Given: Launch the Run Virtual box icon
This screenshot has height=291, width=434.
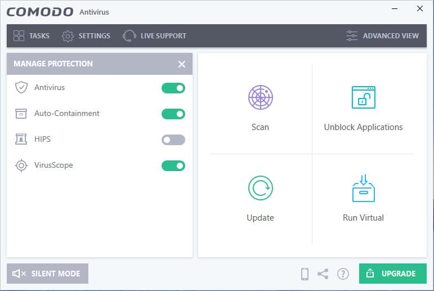Looking at the screenshot, I should 364,188.
